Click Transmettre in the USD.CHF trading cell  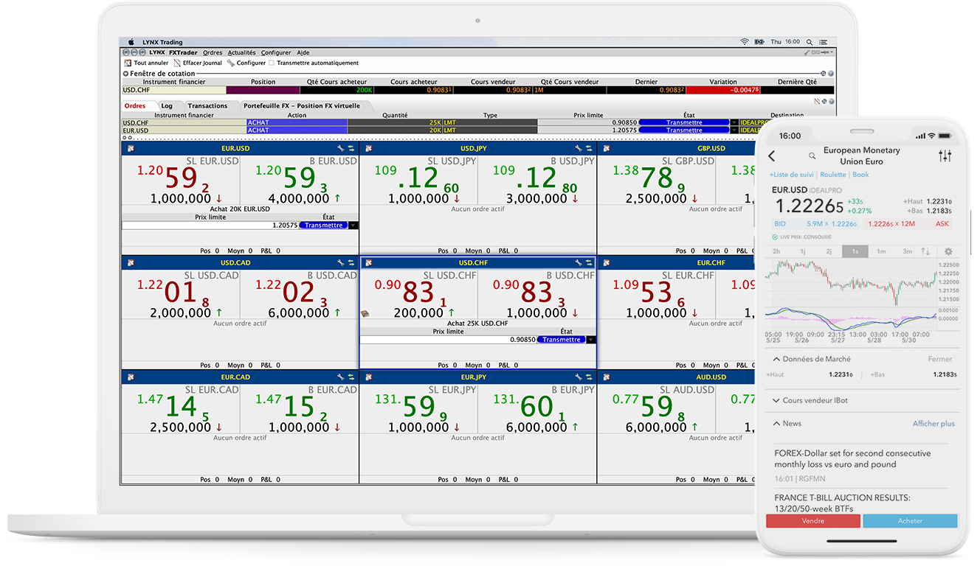pos(561,340)
